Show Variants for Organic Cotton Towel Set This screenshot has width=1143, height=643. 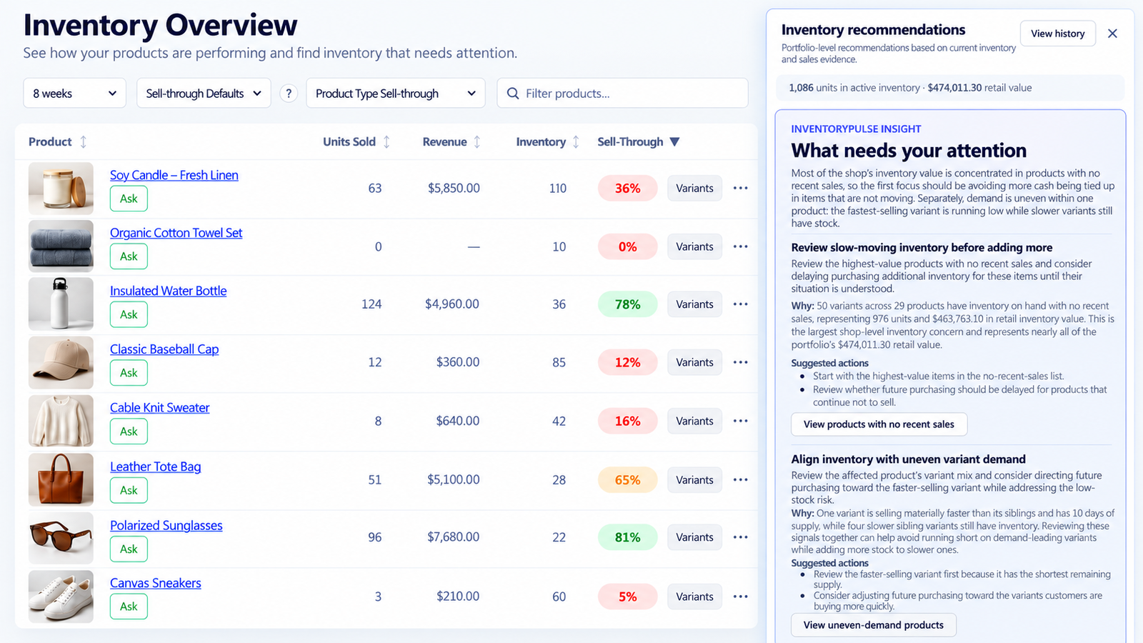(x=694, y=246)
